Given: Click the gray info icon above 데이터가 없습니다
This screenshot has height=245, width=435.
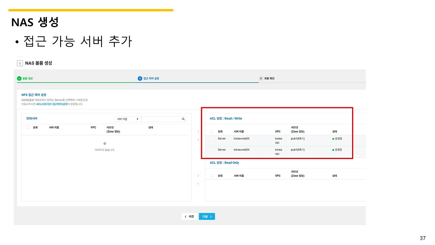Looking at the screenshot, I should [x=105, y=144].
